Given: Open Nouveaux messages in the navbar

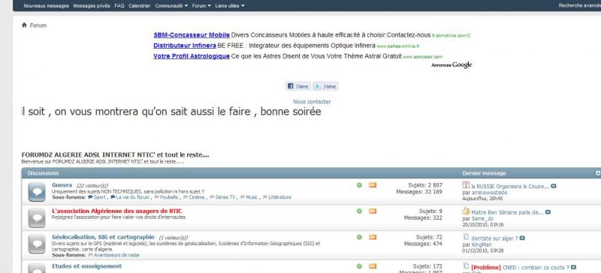Looking at the screenshot, I should click(x=47, y=6).
